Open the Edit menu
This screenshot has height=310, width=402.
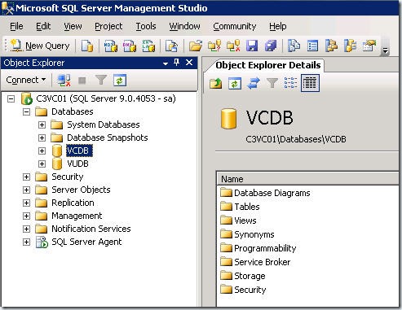pos(43,26)
